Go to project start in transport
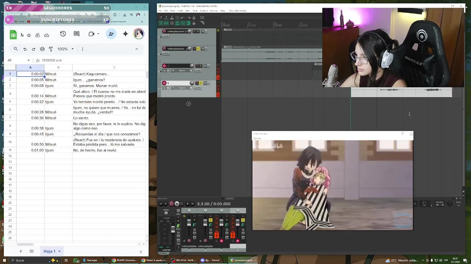This screenshot has width=471, height=264. [x=161, y=204]
